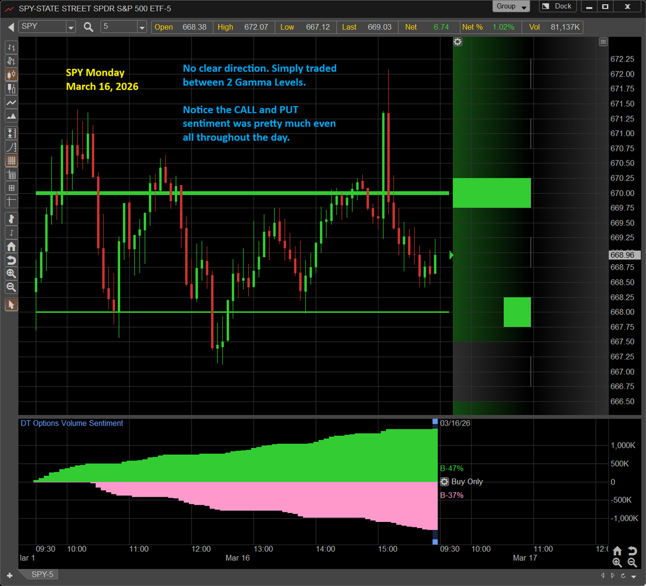This screenshot has height=586, width=646.
Task: Click the home icon in left toolbar
Action: pos(11,246)
